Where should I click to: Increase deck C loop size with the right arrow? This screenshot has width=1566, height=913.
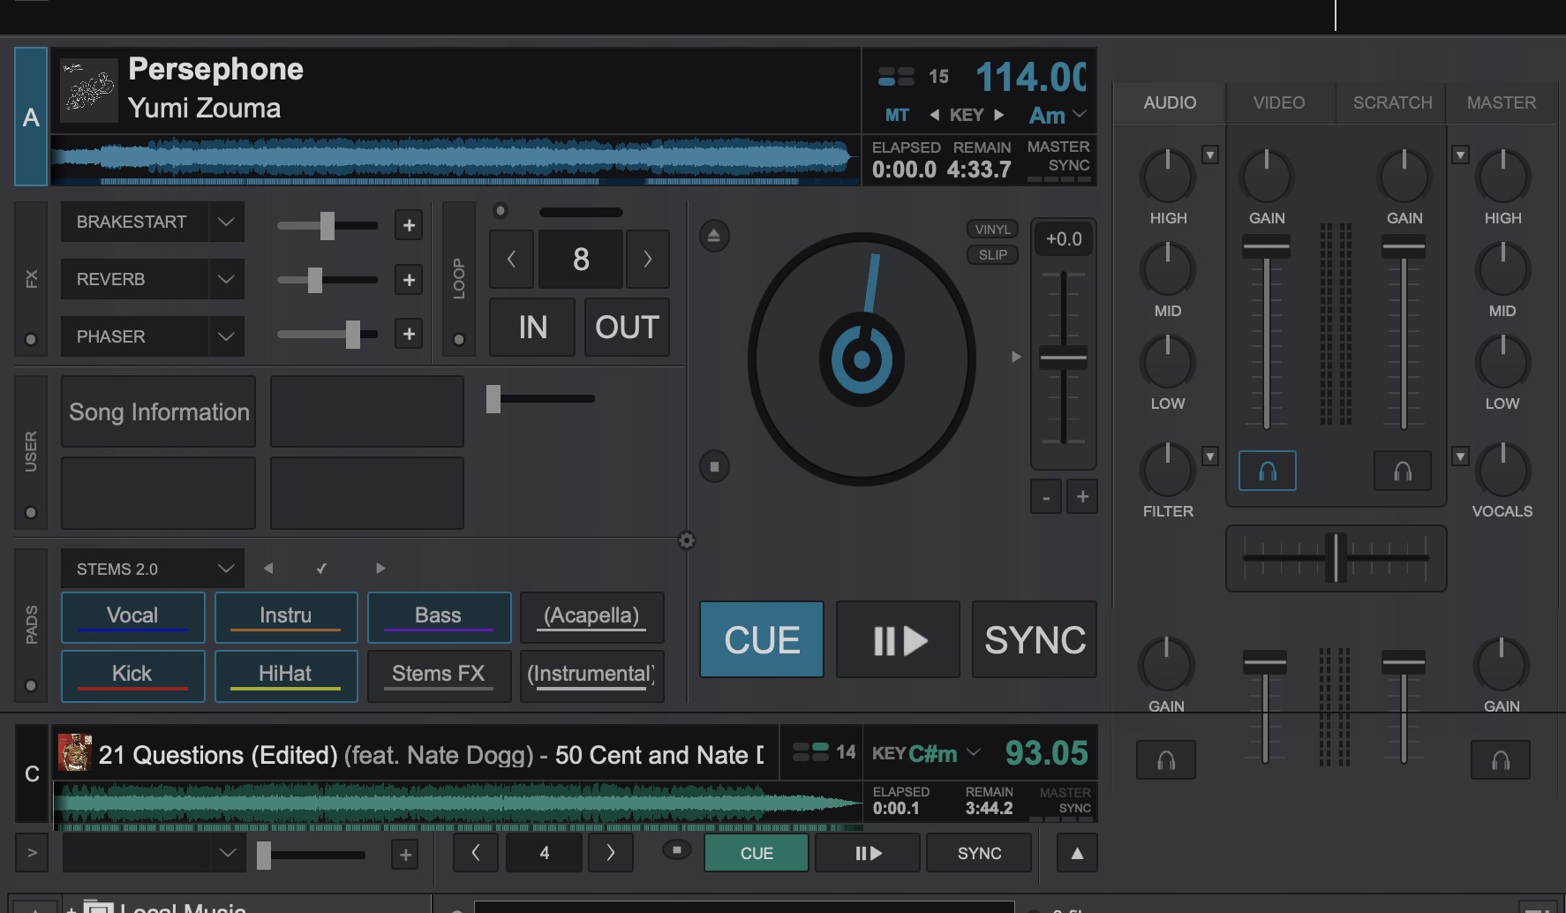610,853
